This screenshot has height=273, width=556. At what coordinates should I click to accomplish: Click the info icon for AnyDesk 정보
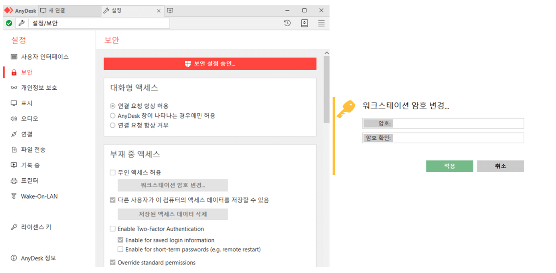point(14,258)
